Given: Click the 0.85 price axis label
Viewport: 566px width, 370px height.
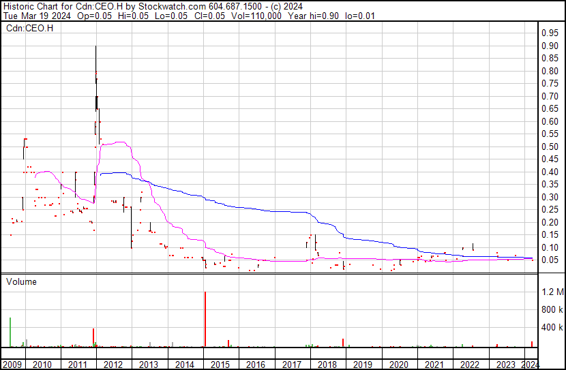Looking at the screenshot, I should [550, 59].
